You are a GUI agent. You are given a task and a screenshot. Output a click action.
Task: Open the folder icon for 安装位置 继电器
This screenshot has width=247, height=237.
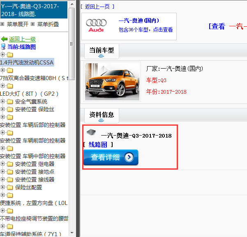pyautogui.click(x=10, y=164)
